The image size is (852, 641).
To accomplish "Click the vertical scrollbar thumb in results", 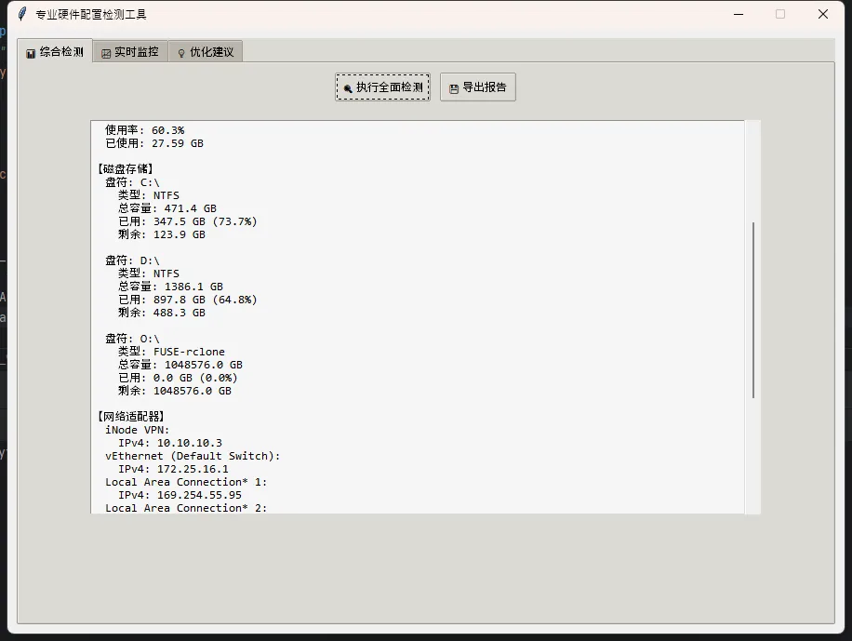I will (x=752, y=310).
